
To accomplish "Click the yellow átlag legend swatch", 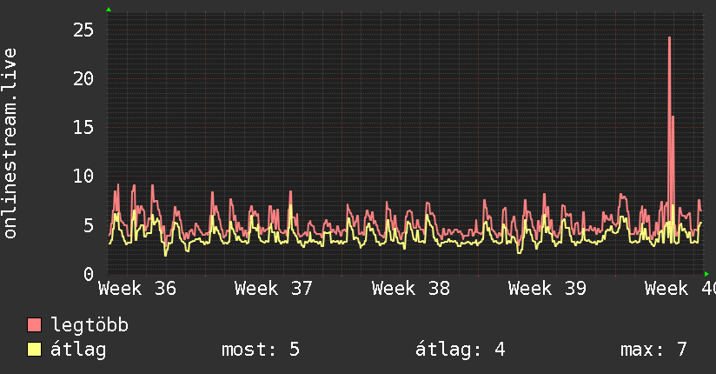I will [34, 349].
